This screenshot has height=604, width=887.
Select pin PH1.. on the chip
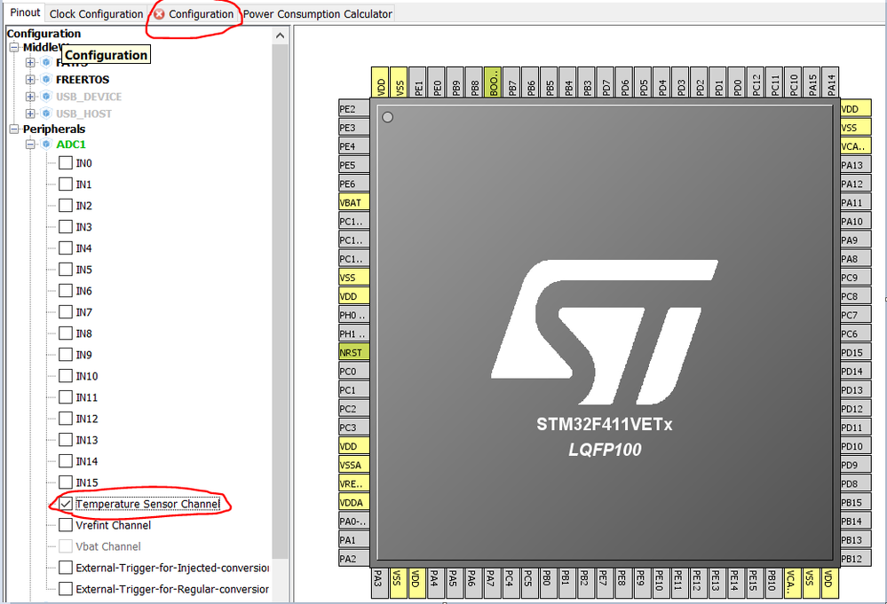click(353, 333)
